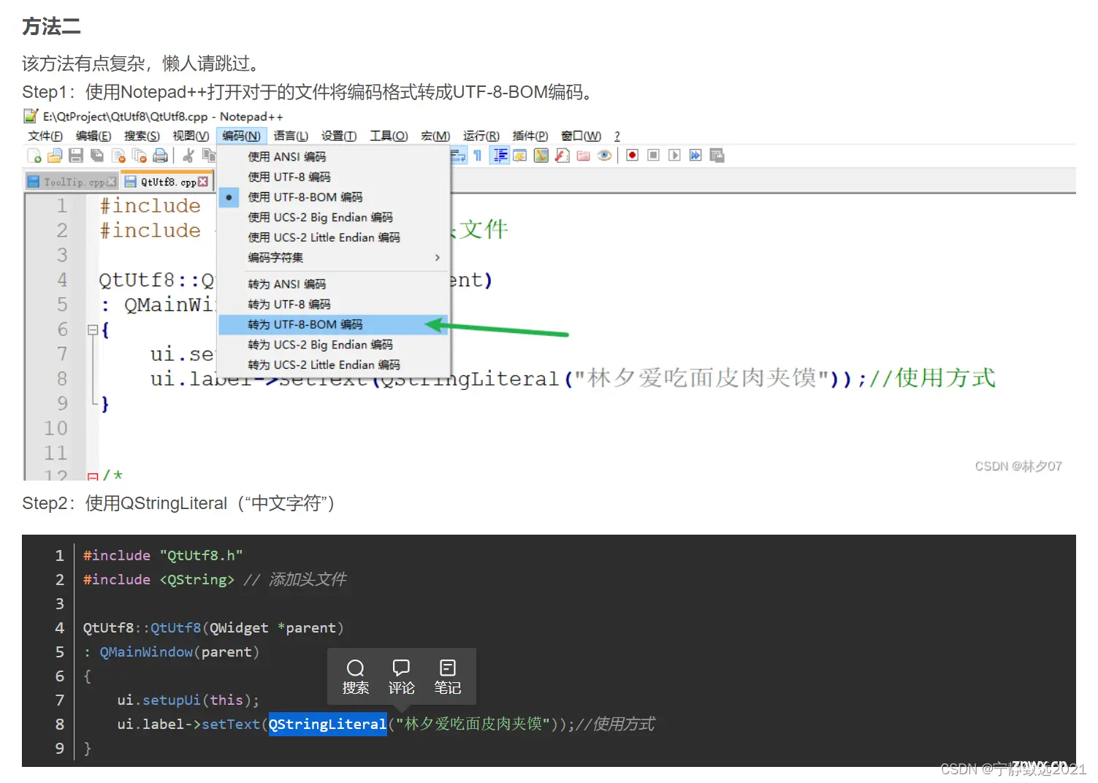
Task: Collapse the code fold at line 6
Action: click(x=93, y=330)
